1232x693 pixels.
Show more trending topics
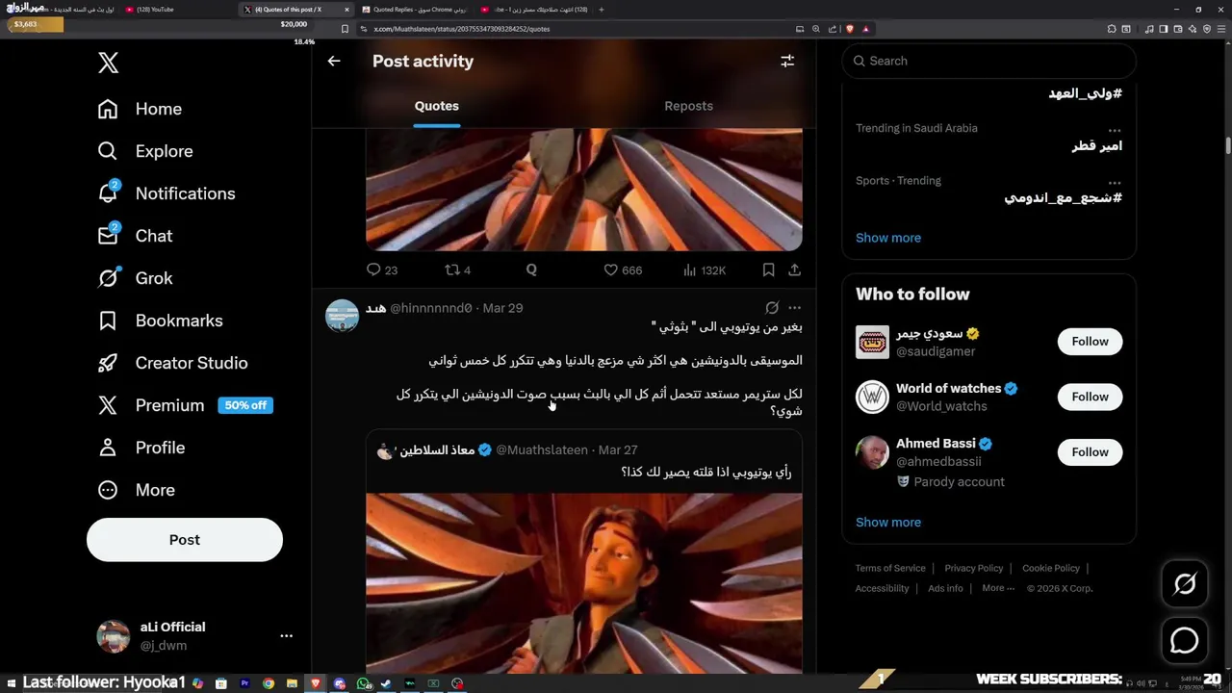(x=888, y=238)
